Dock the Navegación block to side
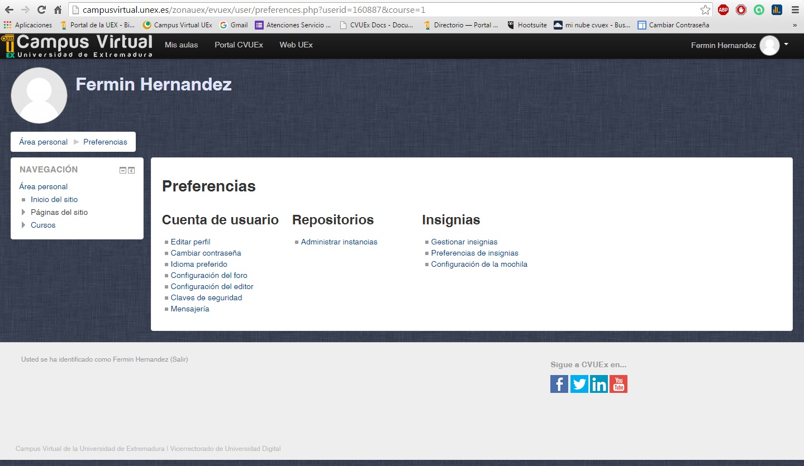 [131, 170]
